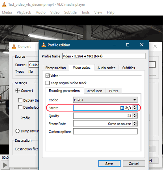Screen dimensions: 163x170
Task: Open the Media menu
Action: click(x=7, y=12)
